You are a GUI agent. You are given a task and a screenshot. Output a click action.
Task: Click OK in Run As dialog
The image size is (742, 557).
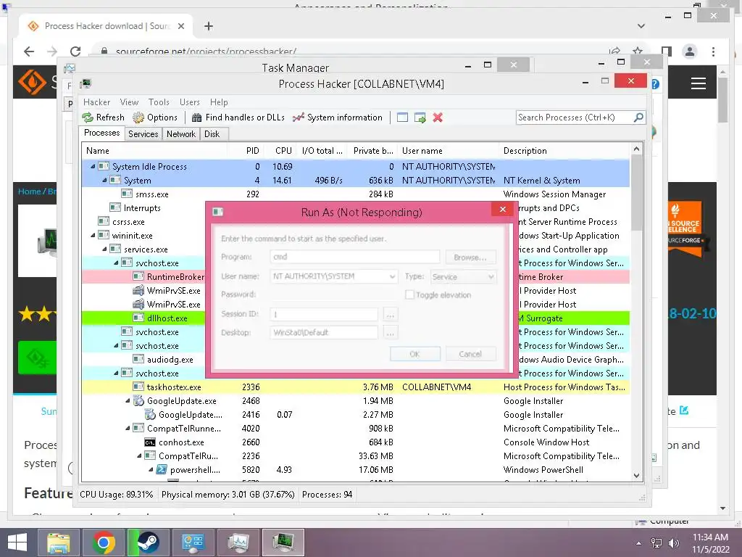tap(415, 354)
